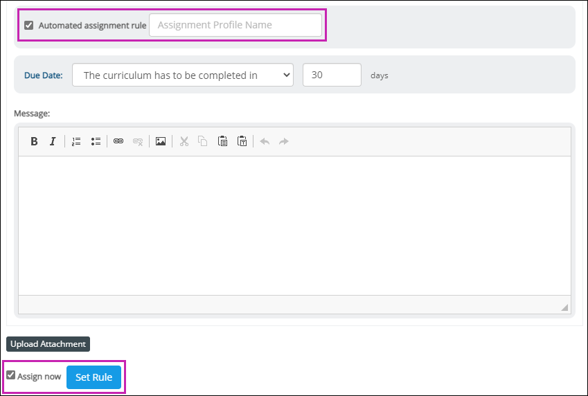This screenshot has width=588, height=396.
Task: Click the Assignment Profile Name field
Action: coord(235,25)
